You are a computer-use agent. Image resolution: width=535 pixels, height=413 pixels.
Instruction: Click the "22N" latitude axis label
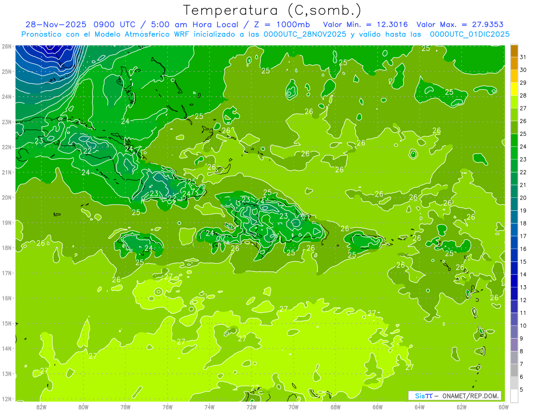[7, 147]
